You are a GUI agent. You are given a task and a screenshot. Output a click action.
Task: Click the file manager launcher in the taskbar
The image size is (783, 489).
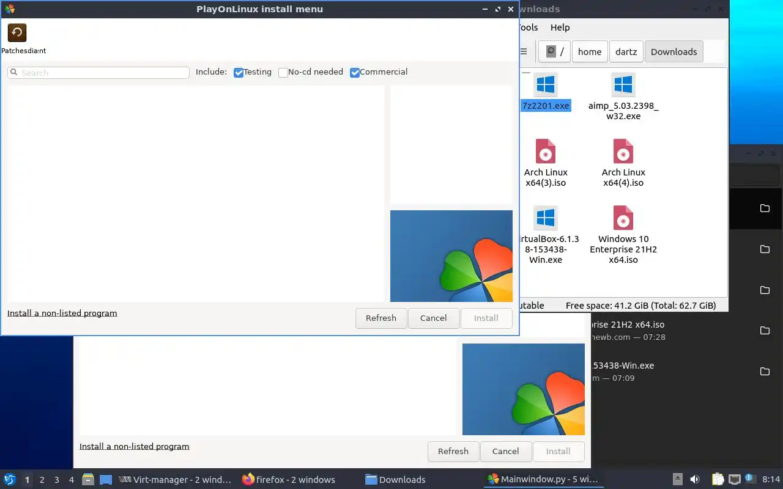pyautogui.click(x=88, y=479)
